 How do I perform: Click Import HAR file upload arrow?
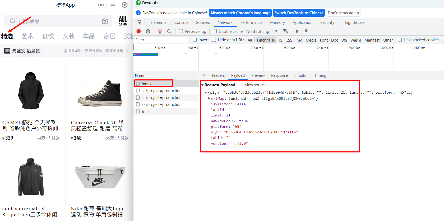(297, 31)
